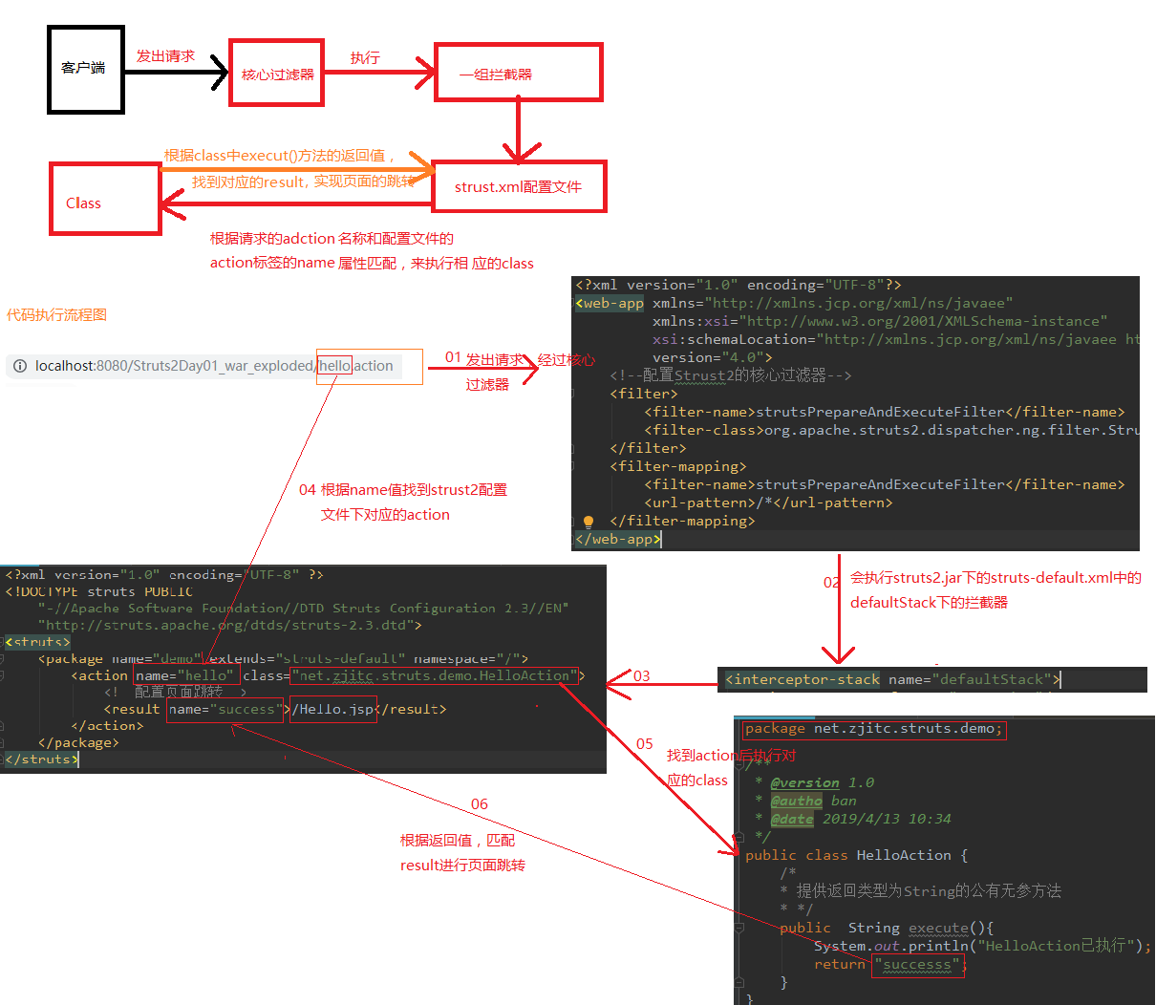This screenshot has height=1005, width=1156.
Task: Click the </action> closing tag text
Action: pos(107,726)
